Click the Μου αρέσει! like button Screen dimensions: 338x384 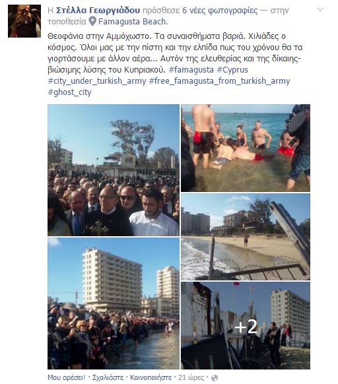click(67, 377)
